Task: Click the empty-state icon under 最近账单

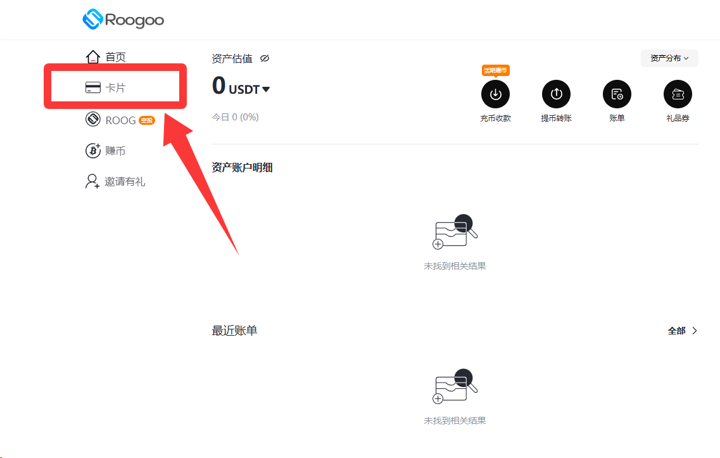Action: [x=455, y=386]
